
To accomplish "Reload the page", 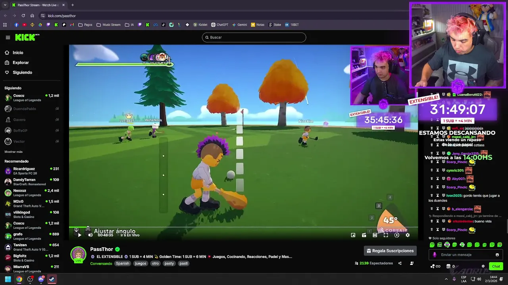I will point(23,16).
